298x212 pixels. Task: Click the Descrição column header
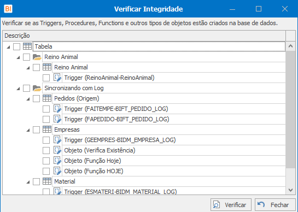tap(144, 36)
